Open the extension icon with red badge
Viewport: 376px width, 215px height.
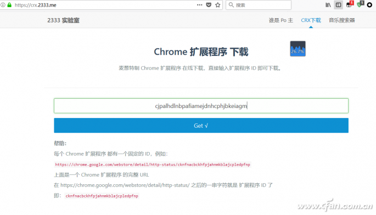(x=350, y=4)
